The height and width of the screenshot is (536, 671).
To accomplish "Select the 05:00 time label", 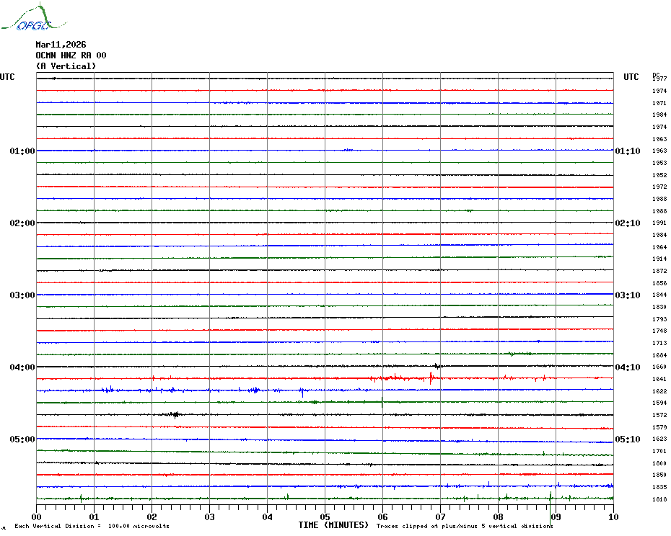I will click(22, 439).
